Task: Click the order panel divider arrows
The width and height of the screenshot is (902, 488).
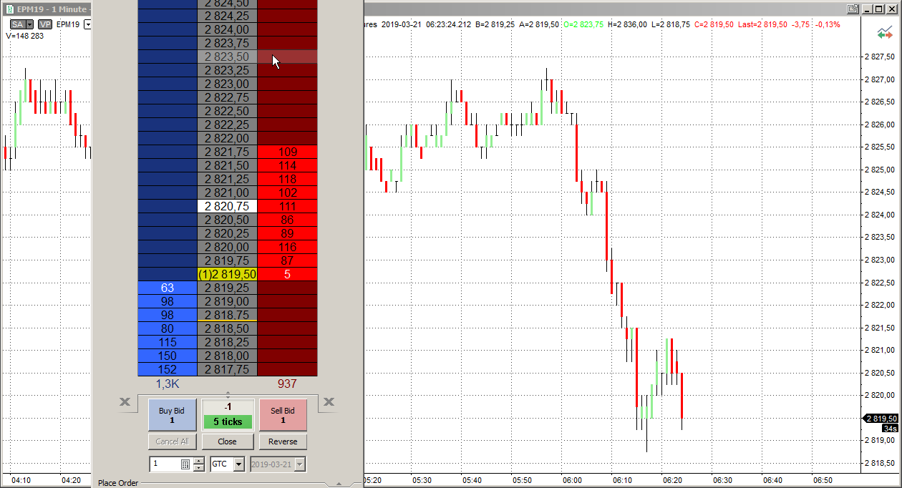Action: click(x=228, y=394)
